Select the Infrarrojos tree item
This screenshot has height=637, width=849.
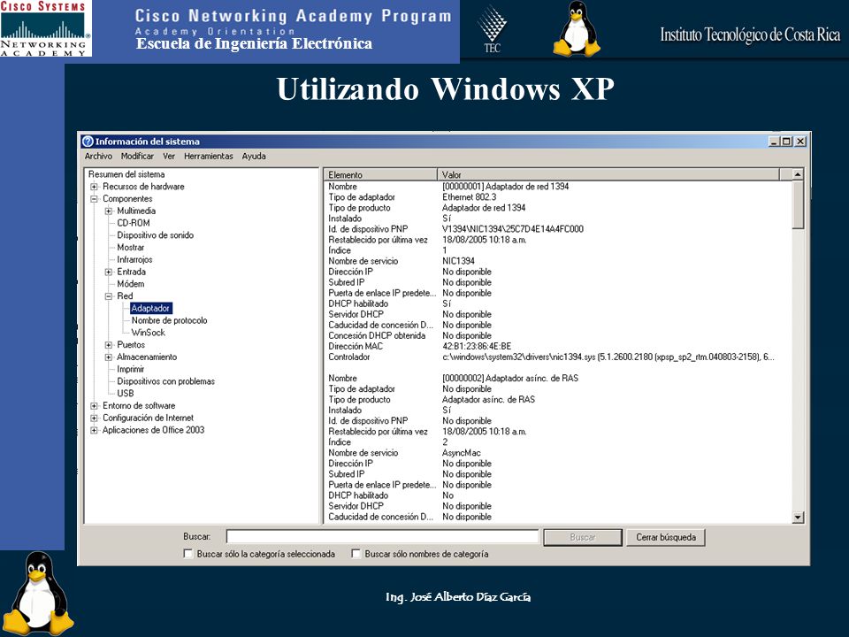click(134, 259)
